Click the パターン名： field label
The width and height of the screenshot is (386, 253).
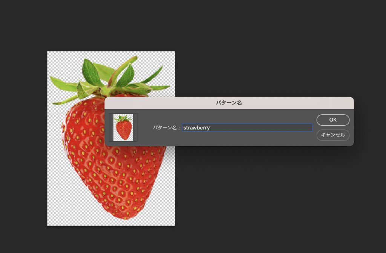click(166, 127)
